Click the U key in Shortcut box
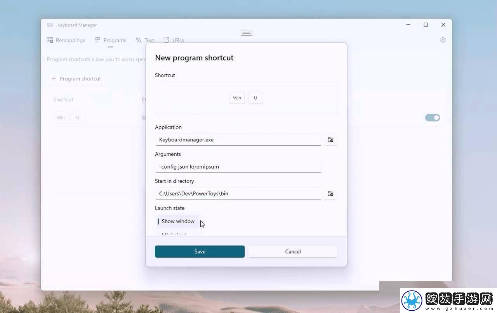Screen dimensions: 497x313 [x=255, y=98]
